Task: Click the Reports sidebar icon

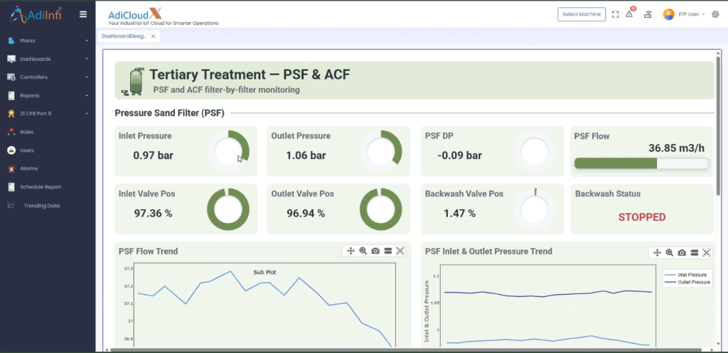Action: (11, 96)
